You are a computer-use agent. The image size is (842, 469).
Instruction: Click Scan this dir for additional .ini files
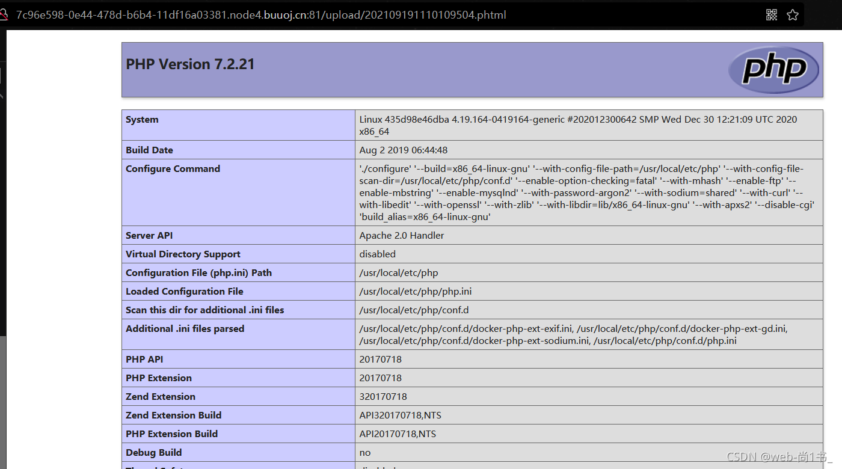(205, 310)
